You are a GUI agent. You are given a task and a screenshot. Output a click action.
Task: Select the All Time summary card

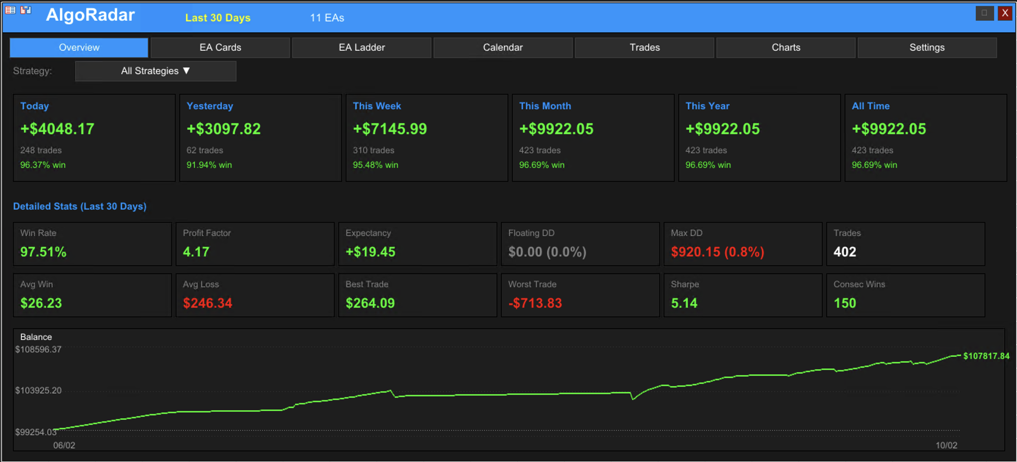click(925, 137)
